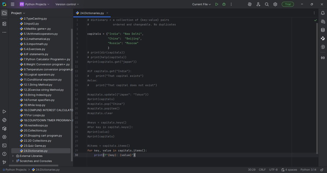
Task: Select 21.Shopping cart program.py file
Action: point(41,136)
